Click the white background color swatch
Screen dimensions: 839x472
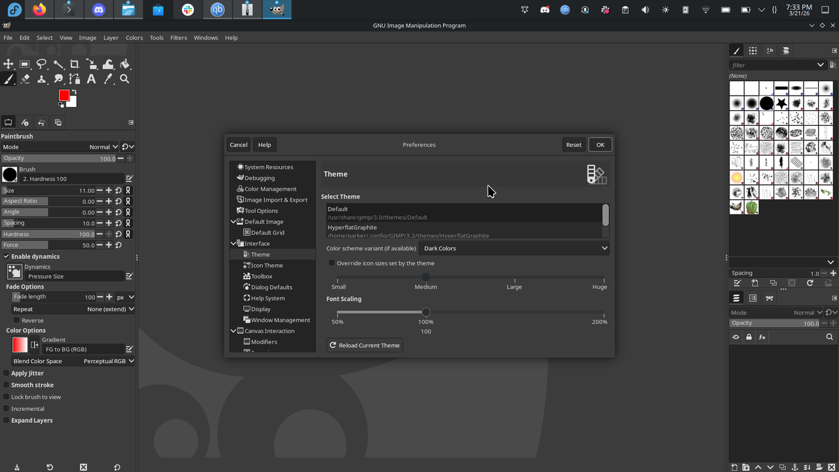73,103
